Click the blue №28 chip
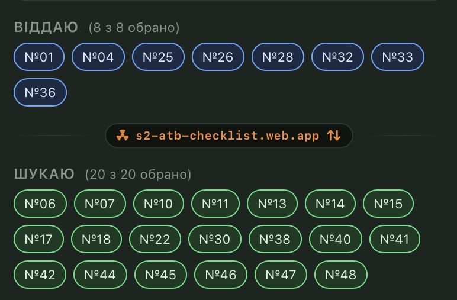457x300 pixels. [278, 57]
